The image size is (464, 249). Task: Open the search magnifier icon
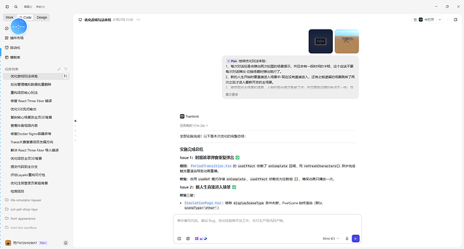point(15,7)
